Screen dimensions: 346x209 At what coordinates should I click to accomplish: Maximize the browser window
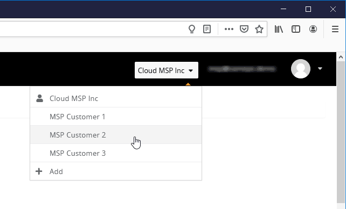coord(308,9)
